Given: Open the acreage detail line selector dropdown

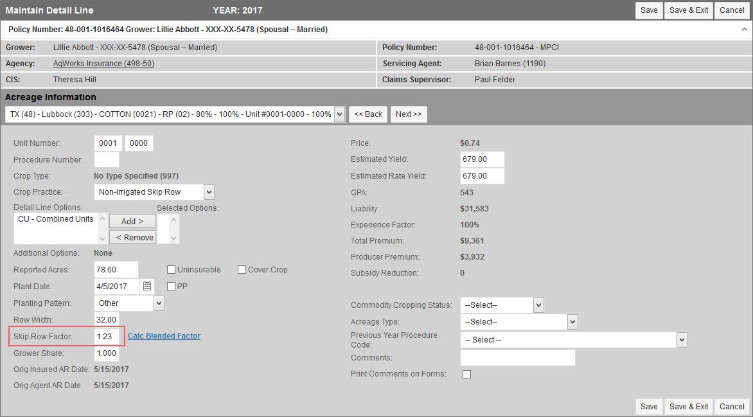Looking at the screenshot, I should pos(339,114).
